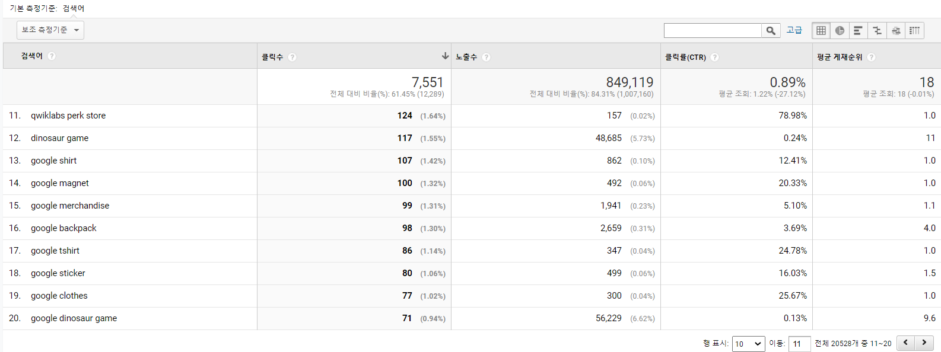Click the 이동 page number field
Viewport: 941px width, 352px height.
(x=799, y=344)
